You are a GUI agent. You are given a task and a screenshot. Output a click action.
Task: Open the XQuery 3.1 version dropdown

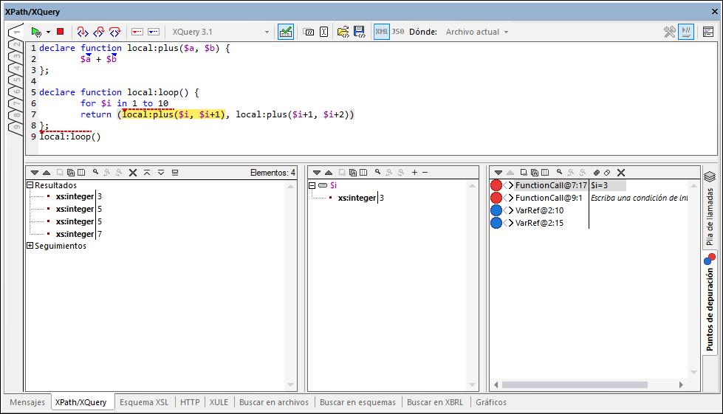coord(221,32)
